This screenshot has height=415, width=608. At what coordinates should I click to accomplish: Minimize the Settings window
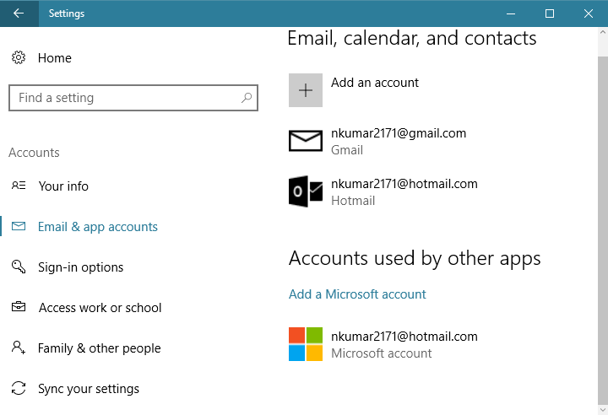(x=511, y=13)
